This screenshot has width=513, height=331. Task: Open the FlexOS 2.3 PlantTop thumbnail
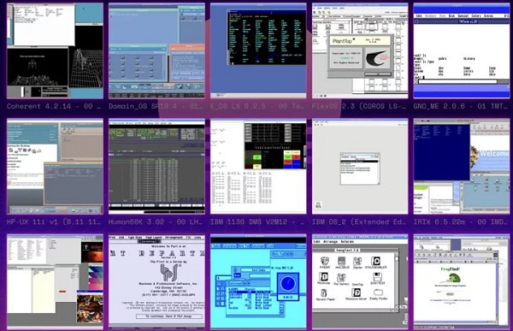pyautogui.click(x=360, y=50)
